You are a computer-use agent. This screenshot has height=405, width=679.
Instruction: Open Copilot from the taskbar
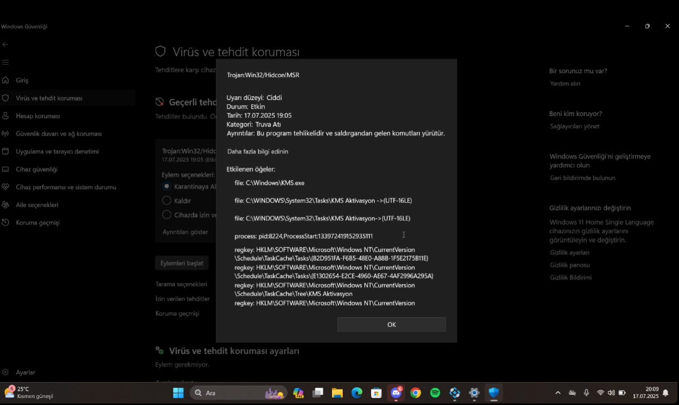click(298, 393)
